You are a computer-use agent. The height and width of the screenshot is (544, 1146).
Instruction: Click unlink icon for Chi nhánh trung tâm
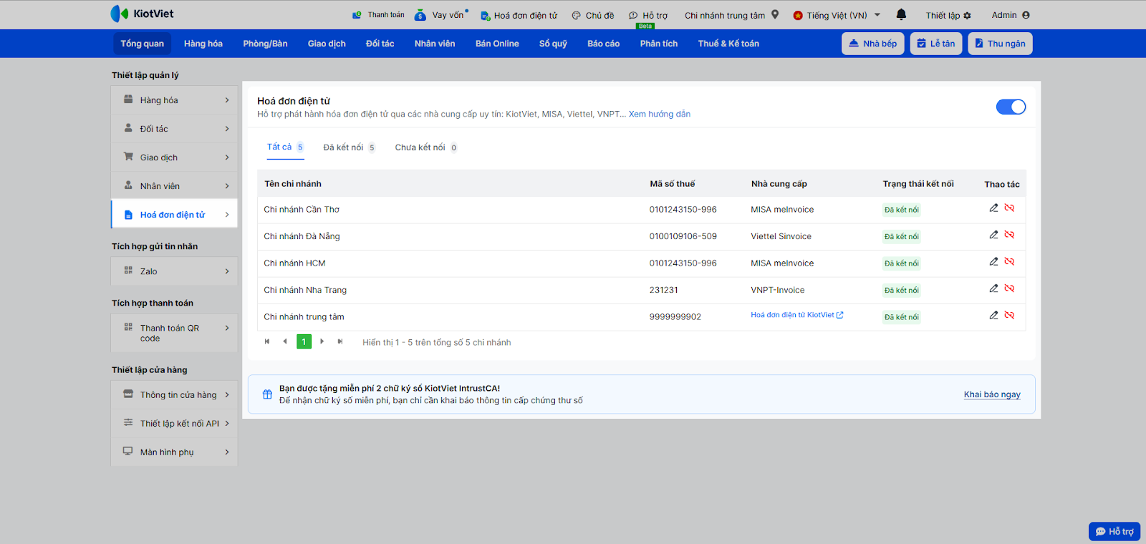pos(1009,315)
